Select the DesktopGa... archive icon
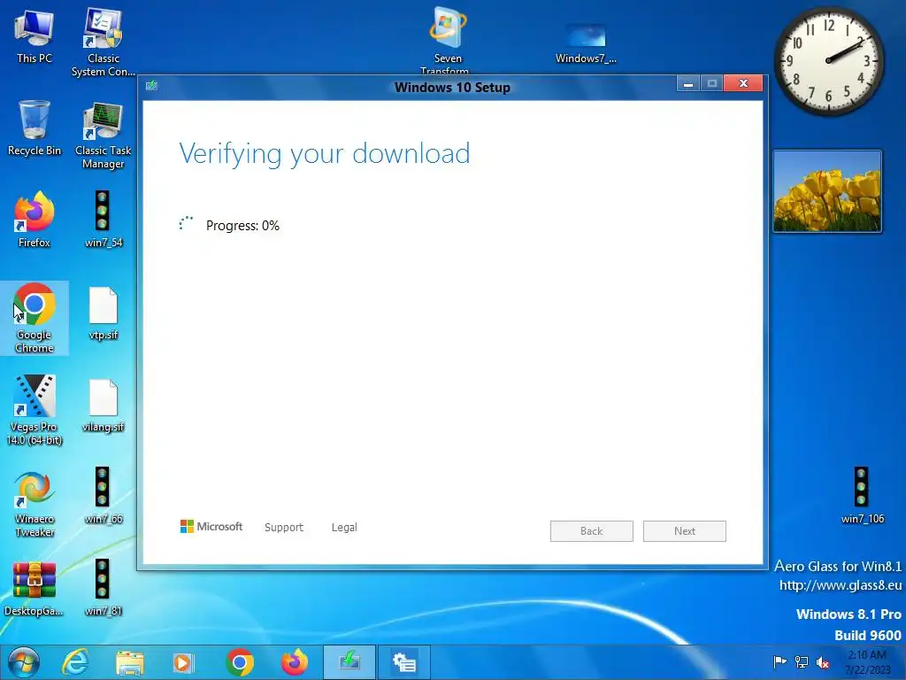Screen dimensions: 906x680 pyautogui.click(x=35, y=589)
